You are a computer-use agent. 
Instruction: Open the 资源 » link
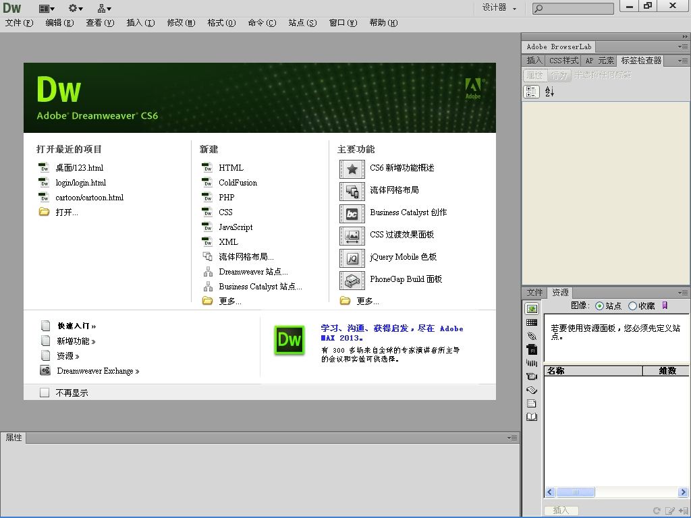pyautogui.click(x=68, y=356)
